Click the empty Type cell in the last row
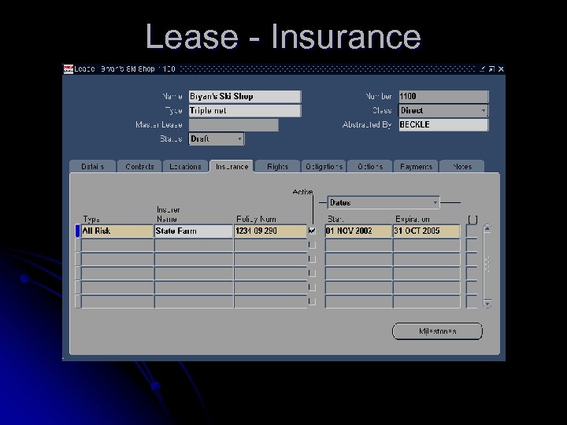Screen dimensions: 567x425 pos(117,301)
